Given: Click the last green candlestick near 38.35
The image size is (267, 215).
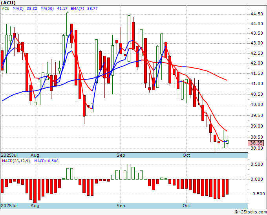Looking at the screenshot, I should coord(227,142).
